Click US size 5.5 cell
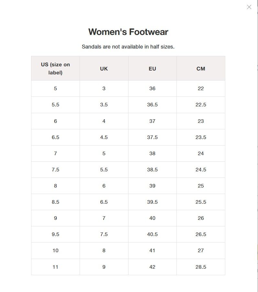 tap(55, 105)
